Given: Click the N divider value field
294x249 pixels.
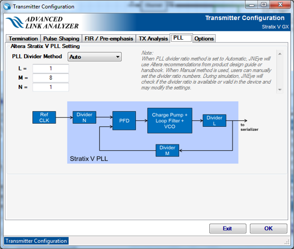Looking at the screenshot, I should coord(50,87).
